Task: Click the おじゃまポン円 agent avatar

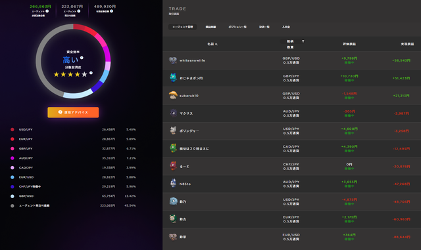Action: pyautogui.click(x=173, y=77)
